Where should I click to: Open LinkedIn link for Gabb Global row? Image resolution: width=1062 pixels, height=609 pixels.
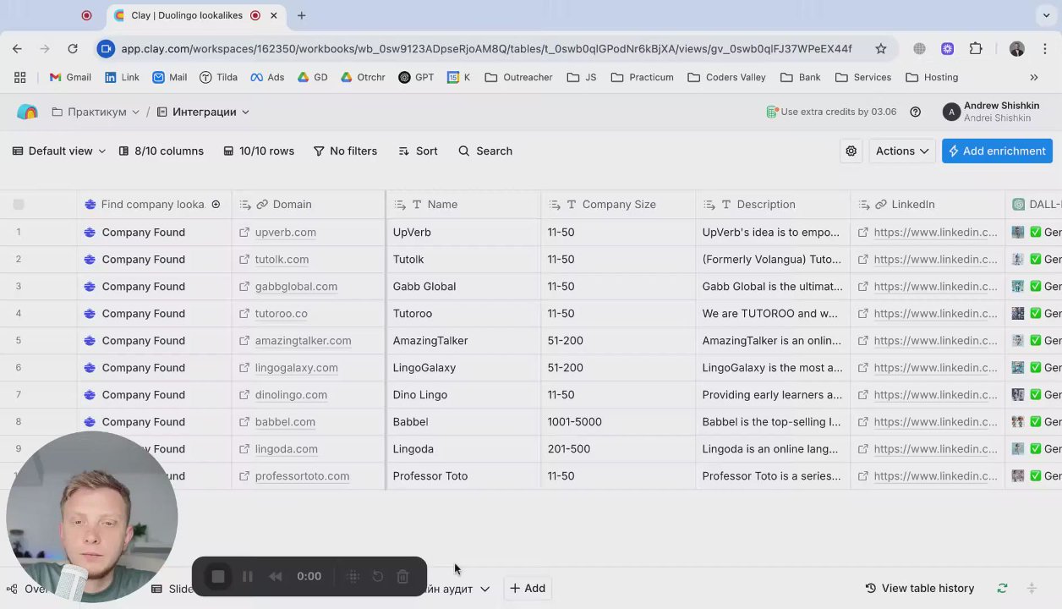pyautogui.click(x=935, y=286)
